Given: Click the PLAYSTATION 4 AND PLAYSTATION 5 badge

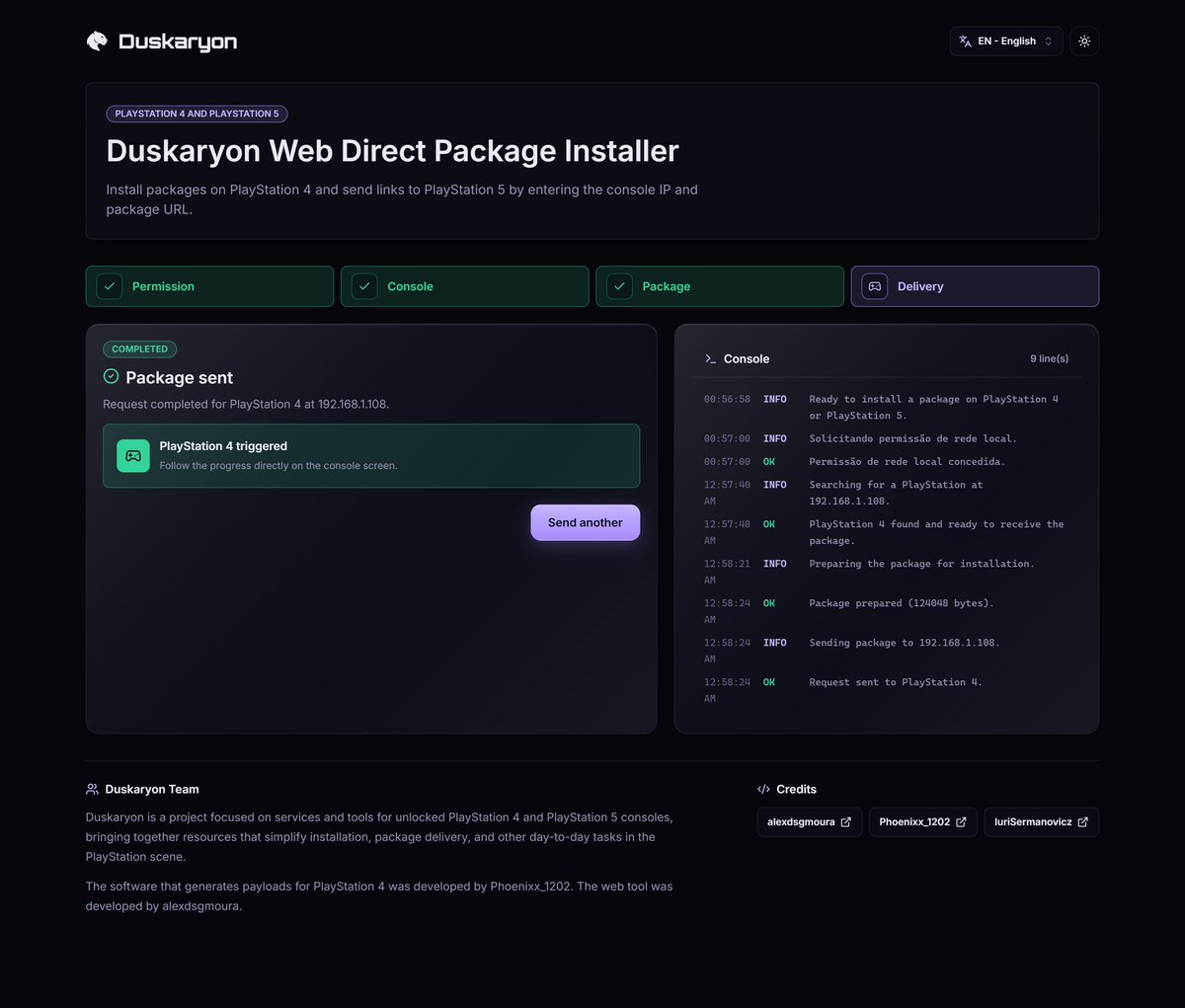Looking at the screenshot, I should [x=197, y=114].
